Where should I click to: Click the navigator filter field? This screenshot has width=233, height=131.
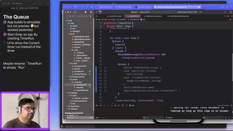coord(80,118)
